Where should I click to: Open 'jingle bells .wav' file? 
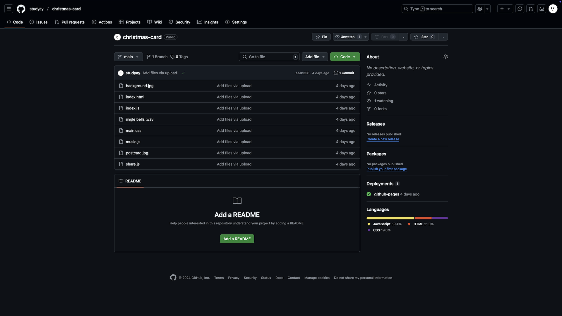(140, 119)
